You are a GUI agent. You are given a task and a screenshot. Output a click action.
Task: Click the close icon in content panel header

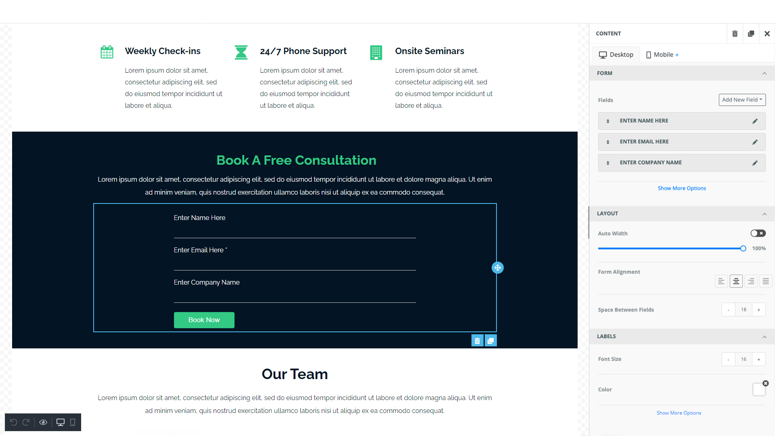coord(767,33)
